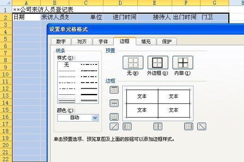This screenshot has width=244, height=162.
Task: Switch to the 对齐 tab
Action: [82, 41]
